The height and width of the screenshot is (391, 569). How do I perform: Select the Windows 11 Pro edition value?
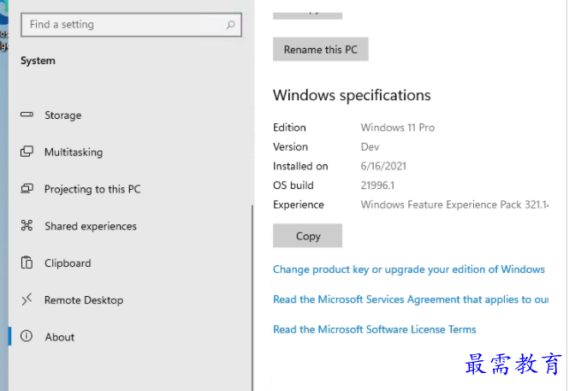(x=397, y=127)
